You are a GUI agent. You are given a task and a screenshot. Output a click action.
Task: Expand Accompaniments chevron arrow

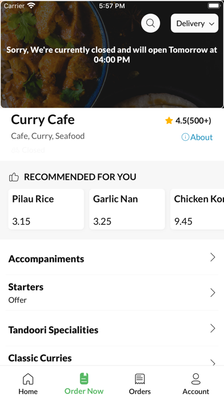pyautogui.click(x=213, y=257)
